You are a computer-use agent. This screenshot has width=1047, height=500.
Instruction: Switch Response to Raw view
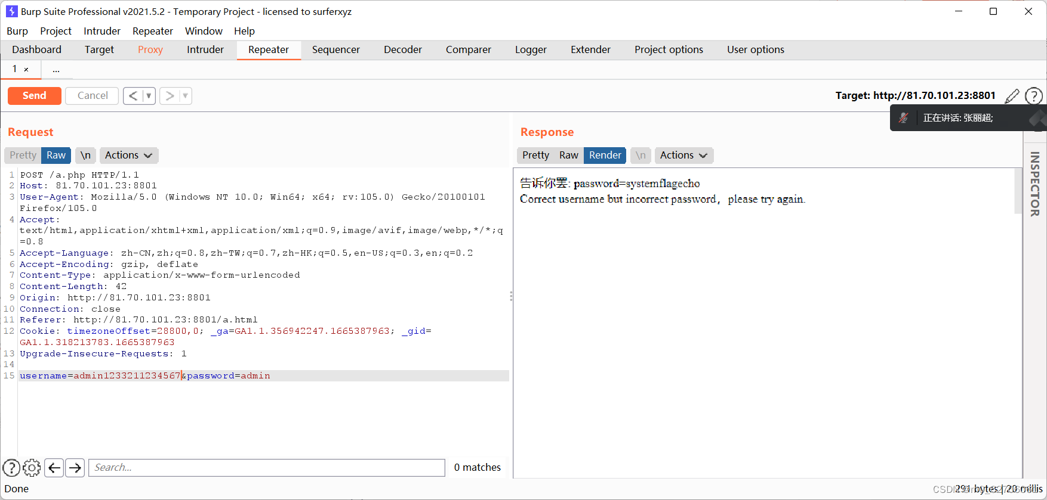click(x=569, y=156)
